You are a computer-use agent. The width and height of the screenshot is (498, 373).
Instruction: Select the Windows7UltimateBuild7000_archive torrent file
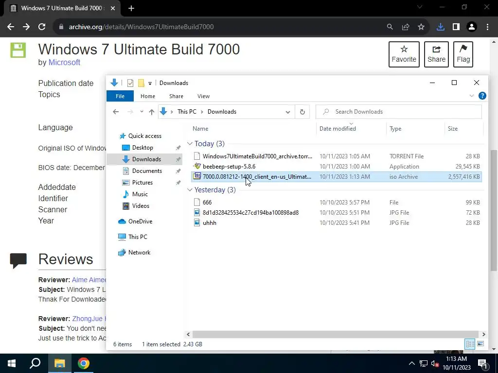pos(337,156)
